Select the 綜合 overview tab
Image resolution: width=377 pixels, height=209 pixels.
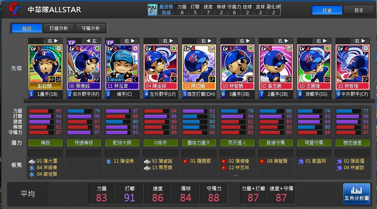pos(27,28)
